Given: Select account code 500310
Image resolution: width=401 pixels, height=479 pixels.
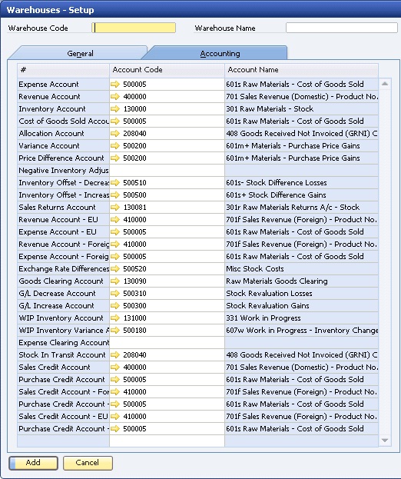Looking at the screenshot, I should click(134, 293).
